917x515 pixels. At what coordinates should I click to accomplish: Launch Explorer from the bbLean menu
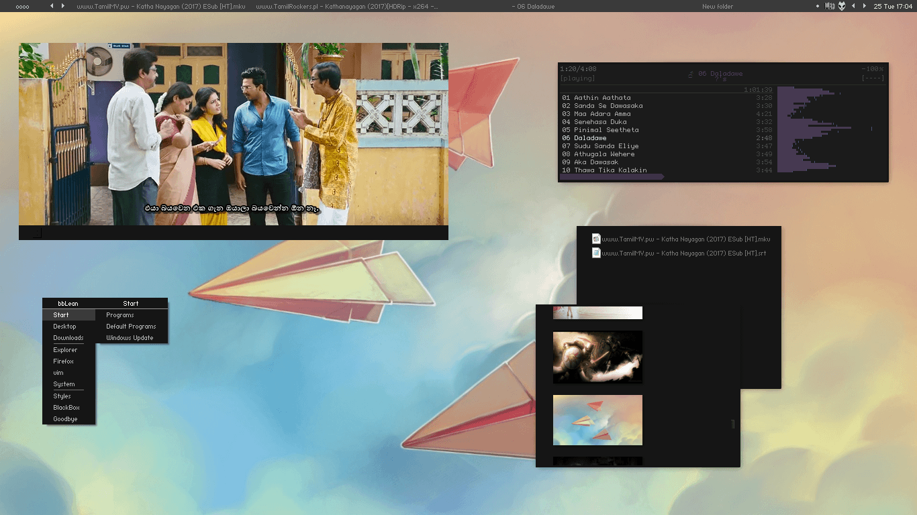pos(69,350)
